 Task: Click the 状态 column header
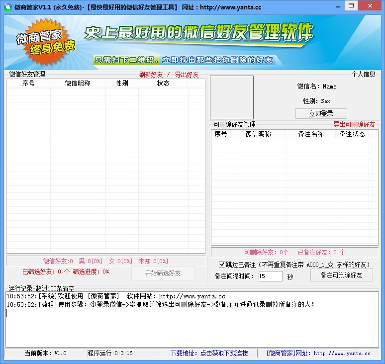point(163,83)
